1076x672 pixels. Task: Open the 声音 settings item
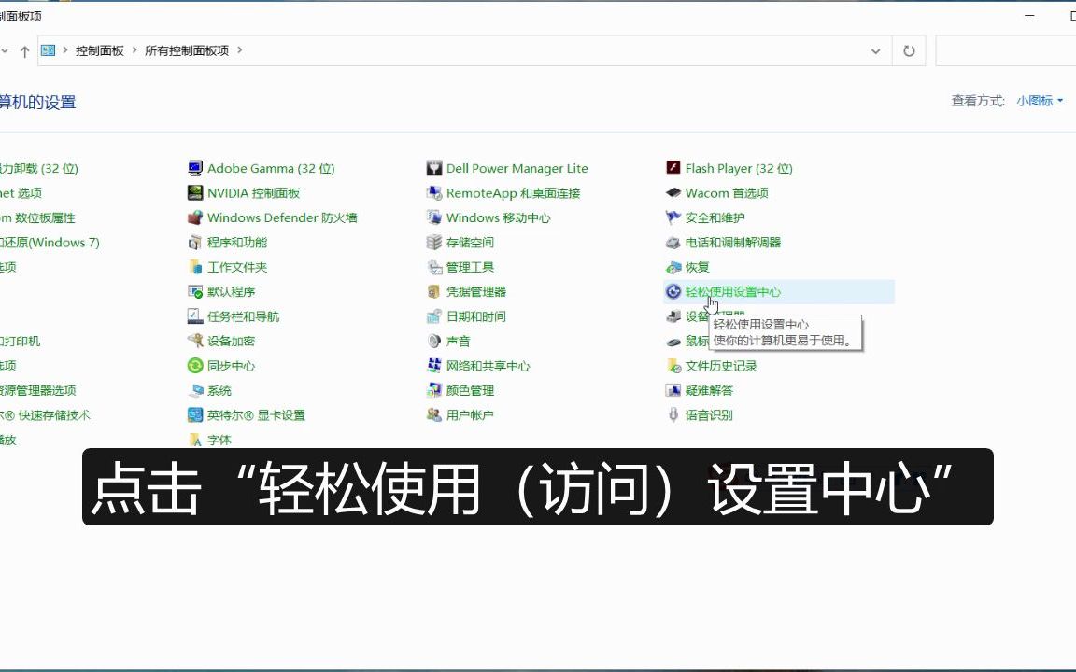tap(459, 341)
